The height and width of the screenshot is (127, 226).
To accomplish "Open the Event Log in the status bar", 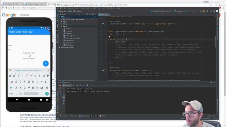I will 211,116.
